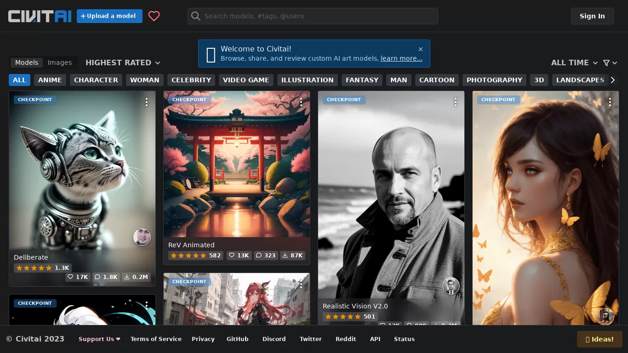This screenshot has height=353, width=628.
Task: Open Twitter footer link
Action: pos(311,339)
